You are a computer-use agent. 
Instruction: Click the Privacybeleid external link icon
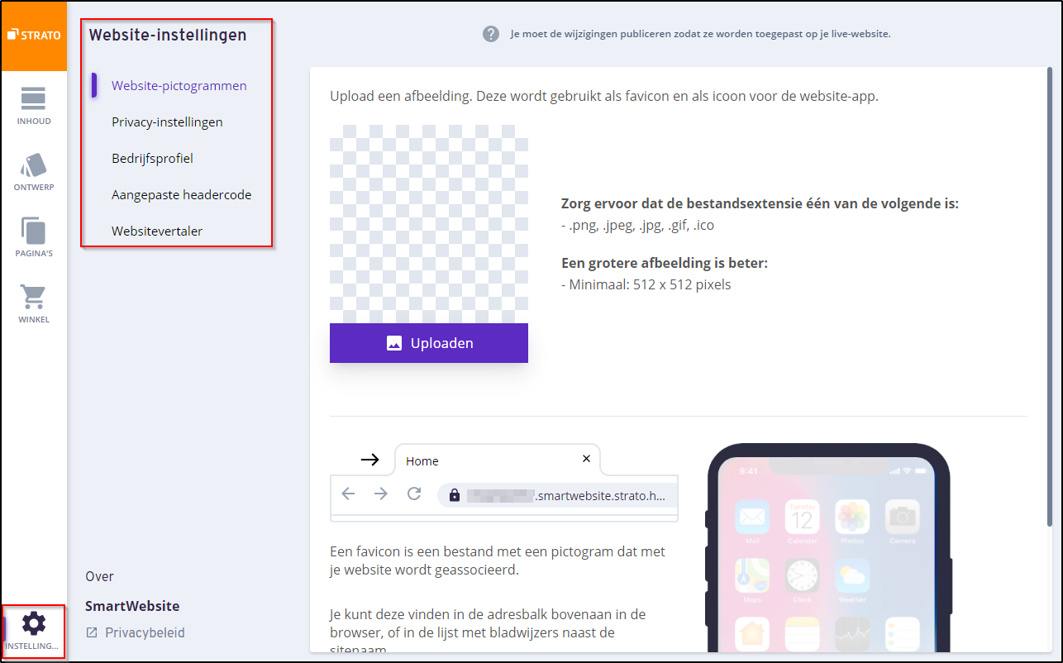91,633
